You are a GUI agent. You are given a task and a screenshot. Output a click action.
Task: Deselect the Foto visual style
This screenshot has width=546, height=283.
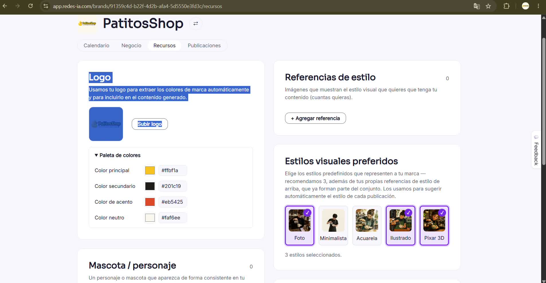(300, 225)
